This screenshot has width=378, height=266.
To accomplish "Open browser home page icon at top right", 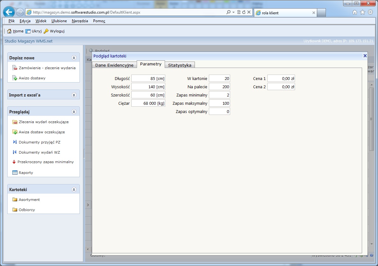I will click(354, 12).
